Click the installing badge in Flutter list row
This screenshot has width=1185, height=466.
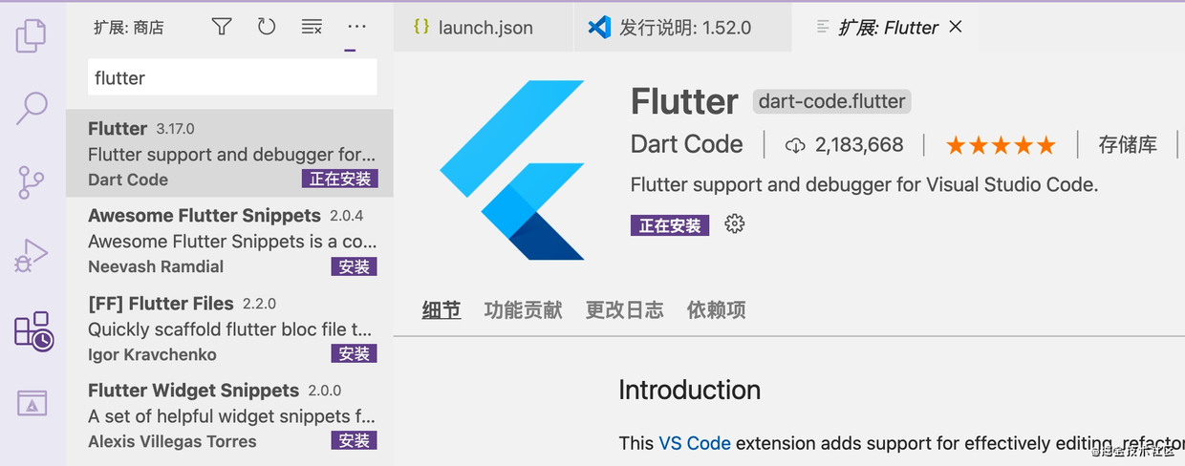(339, 180)
